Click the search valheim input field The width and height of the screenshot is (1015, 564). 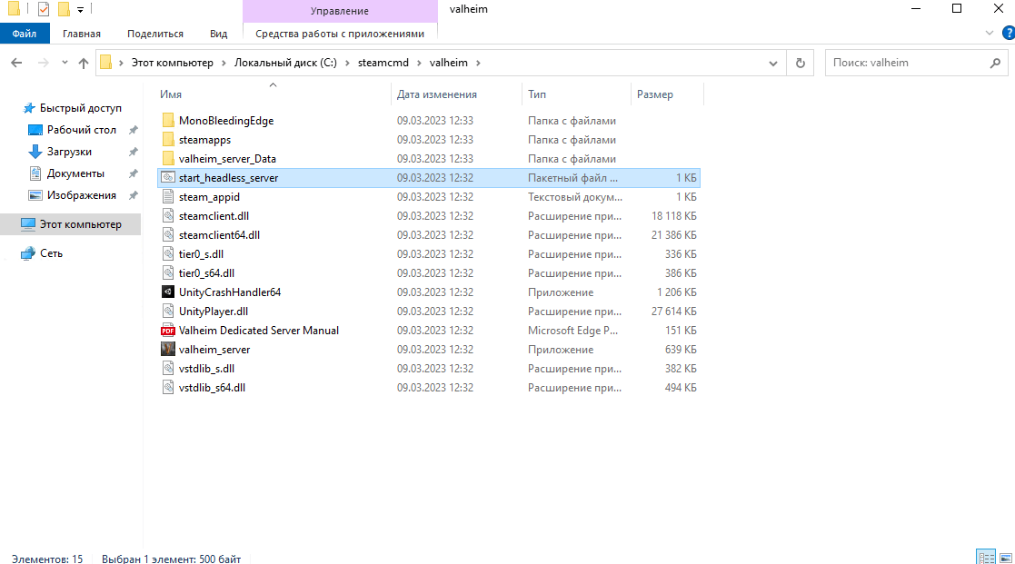[x=904, y=64]
